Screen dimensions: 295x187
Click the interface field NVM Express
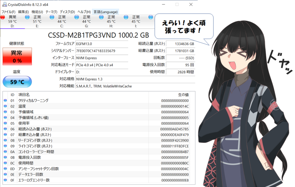102,58
